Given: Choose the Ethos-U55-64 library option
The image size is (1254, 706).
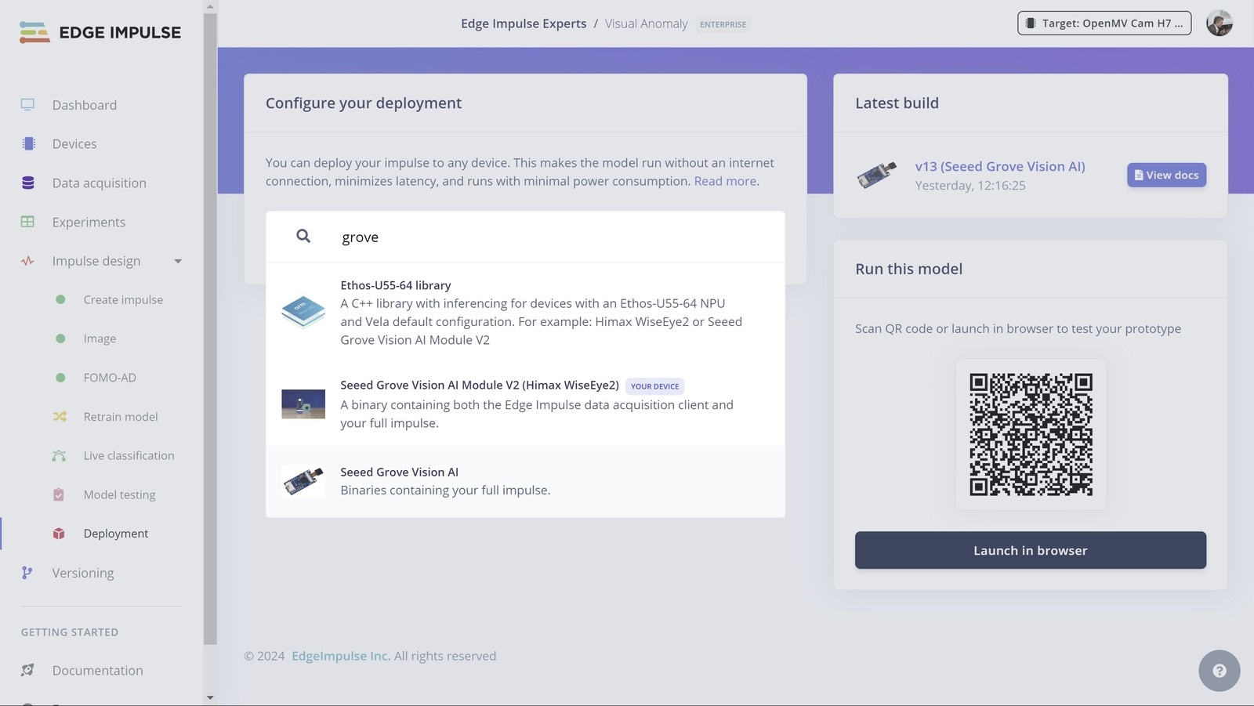Looking at the screenshot, I should click(x=525, y=312).
